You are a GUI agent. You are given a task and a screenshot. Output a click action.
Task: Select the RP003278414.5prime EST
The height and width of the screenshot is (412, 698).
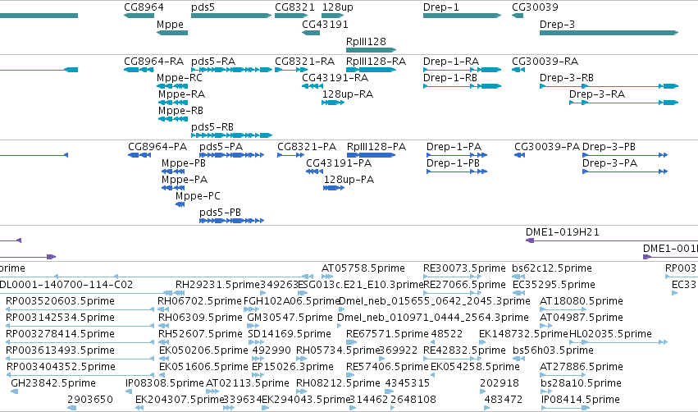80,342
